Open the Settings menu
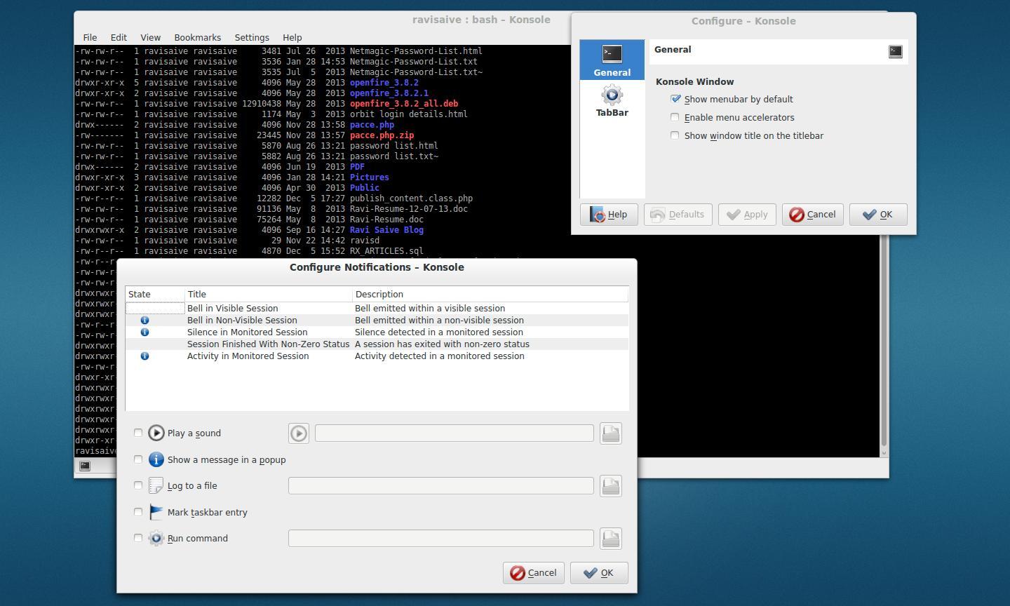 252,37
